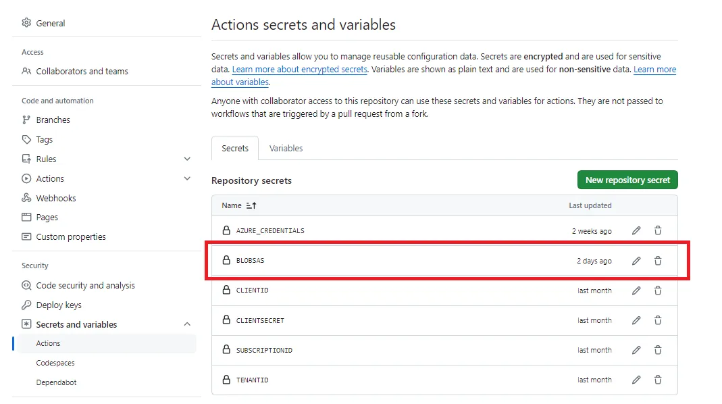
Task: Delete the CLIENTSECRET secret with trash icon
Action: click(x=658, y=320)
